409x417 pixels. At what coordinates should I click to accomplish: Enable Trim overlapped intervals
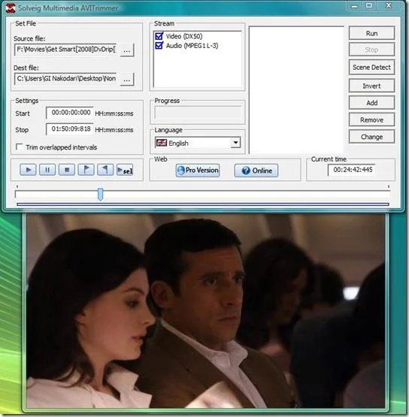[x=19, y=147]
